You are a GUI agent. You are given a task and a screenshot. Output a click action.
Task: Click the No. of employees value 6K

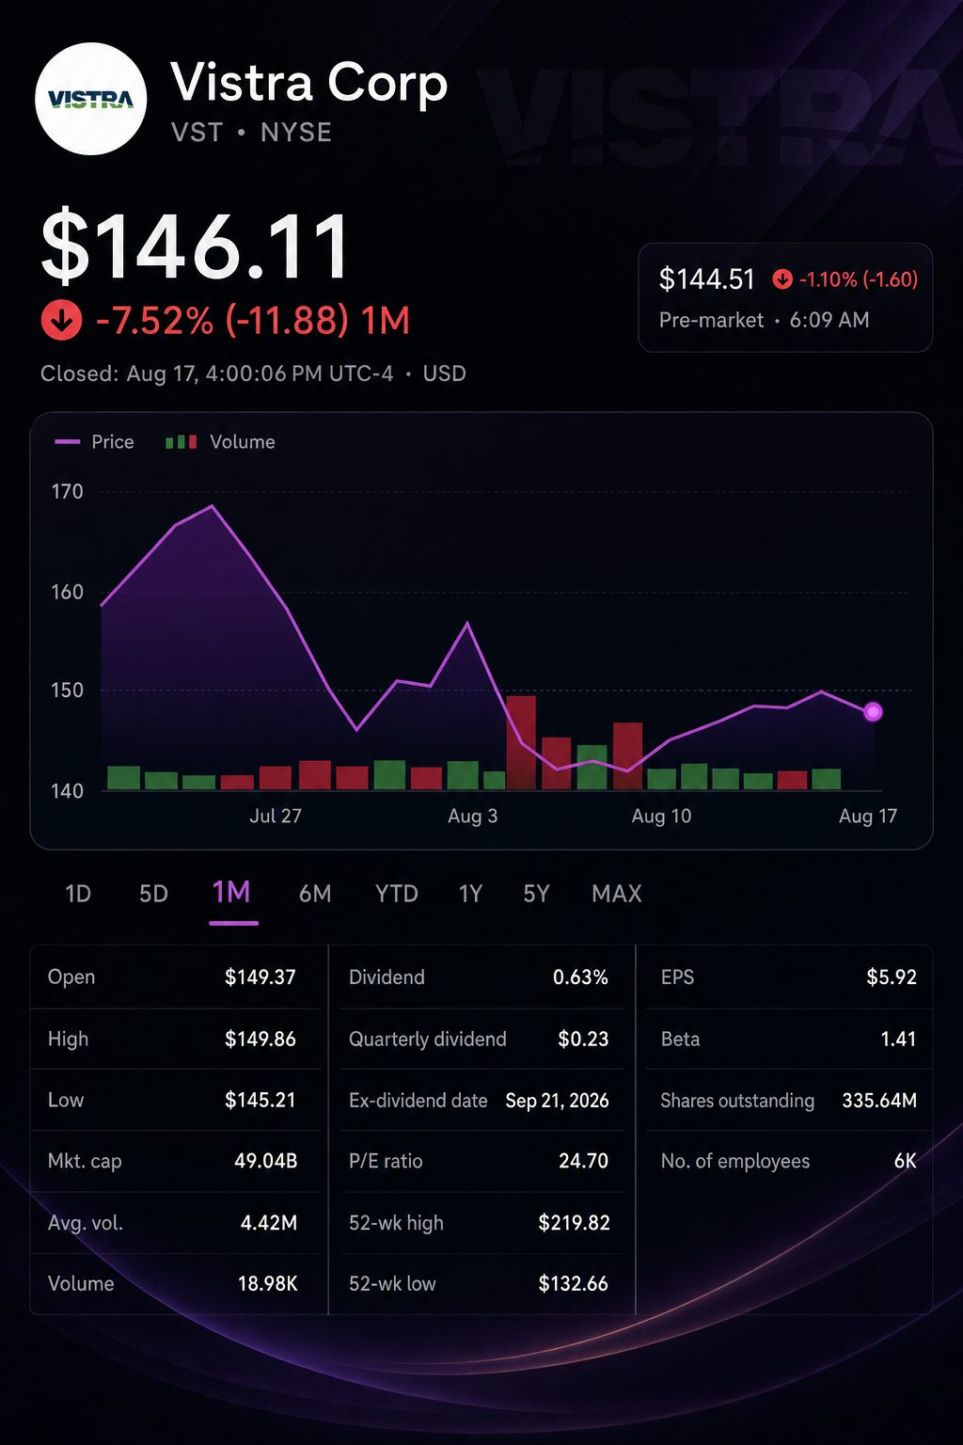coord(905,1162)
